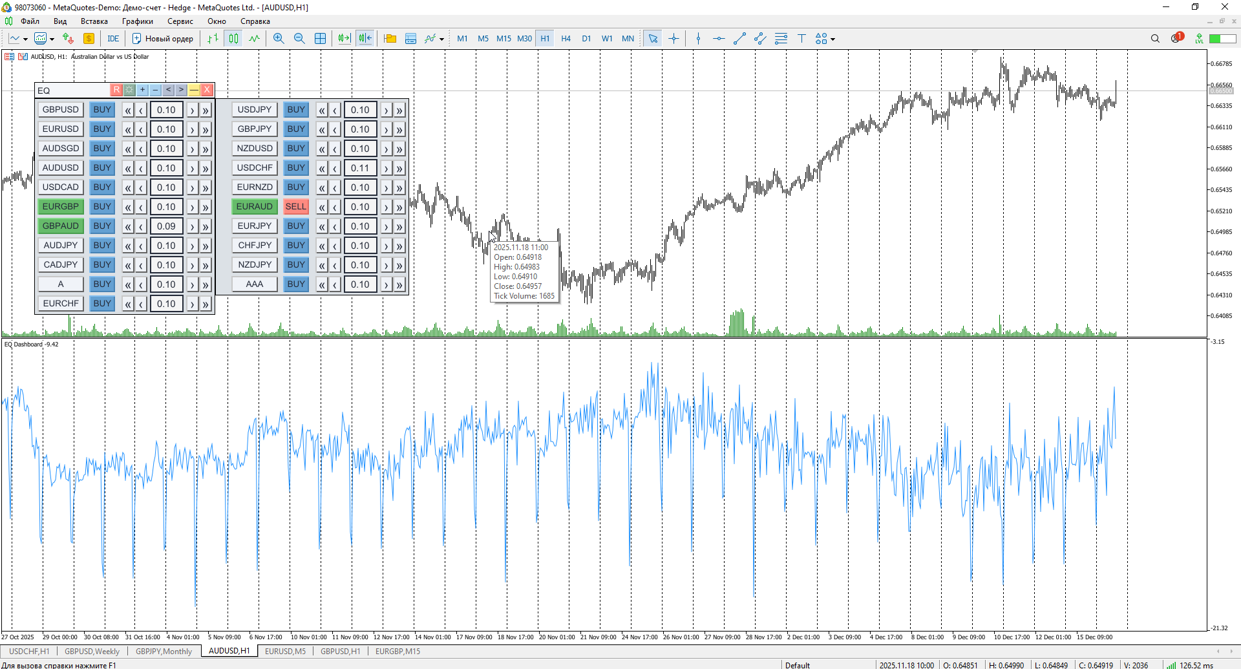Click the yellow minimize button in EQ panel
The height and width of the screenshot is (669, 1241).
194,90
